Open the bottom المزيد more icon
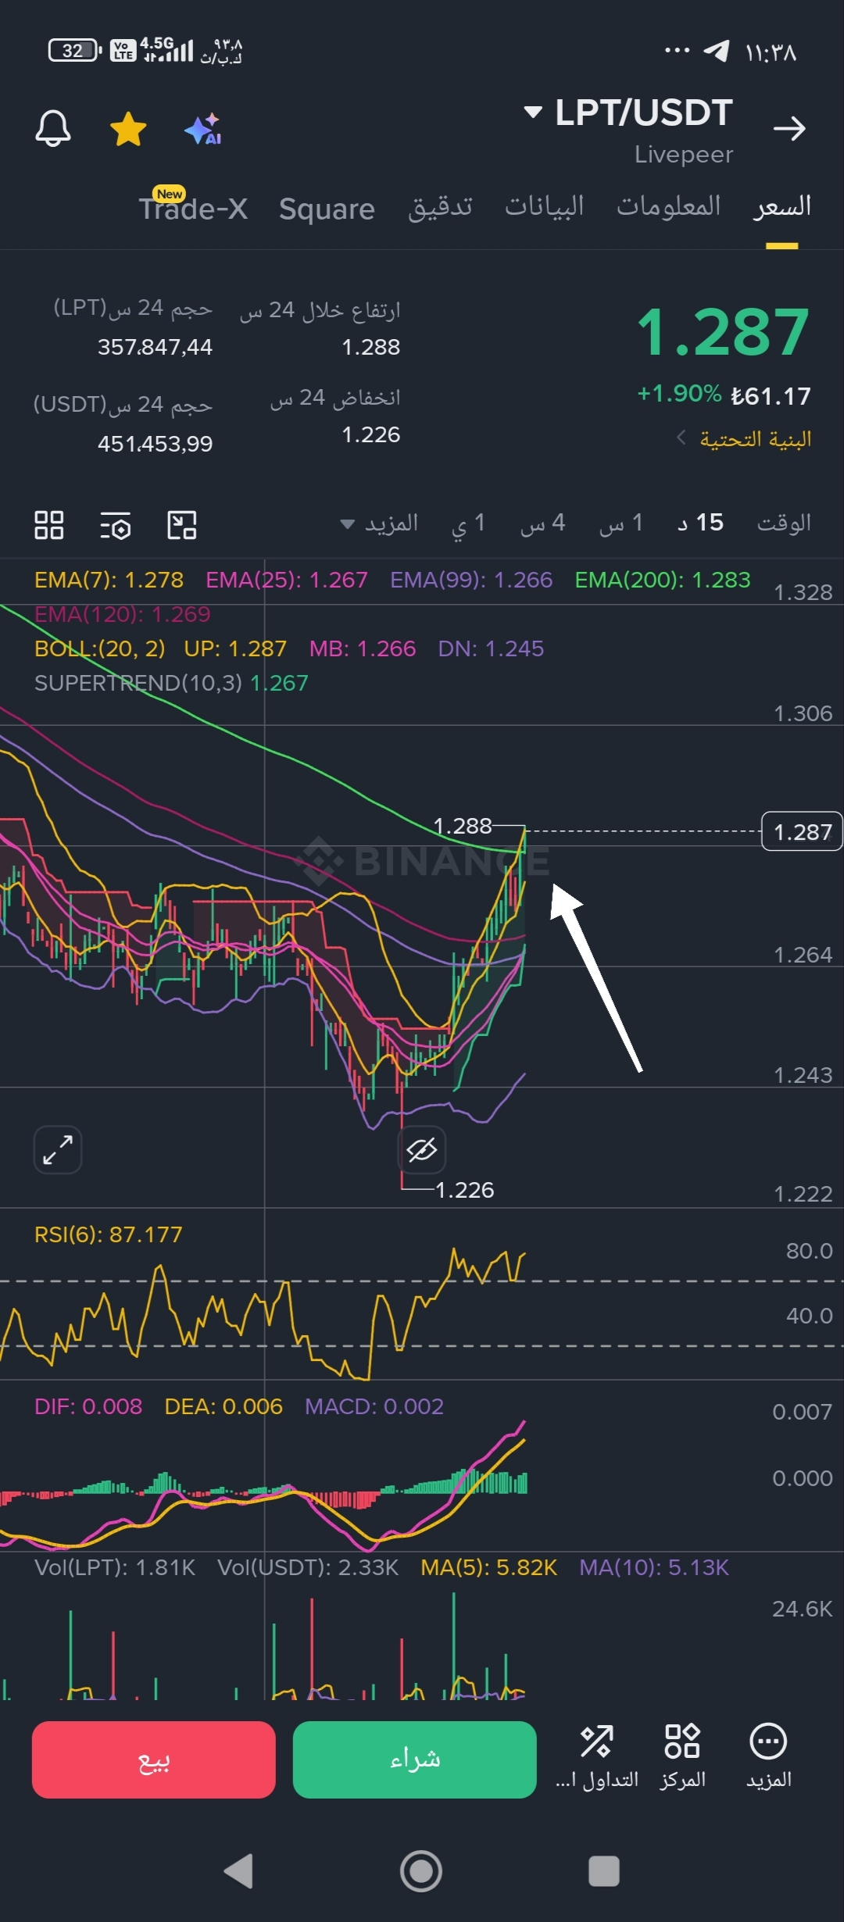 click(768, 1755)
